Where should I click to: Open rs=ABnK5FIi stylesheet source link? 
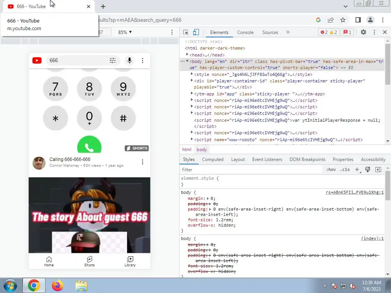(x=355, y=192)
